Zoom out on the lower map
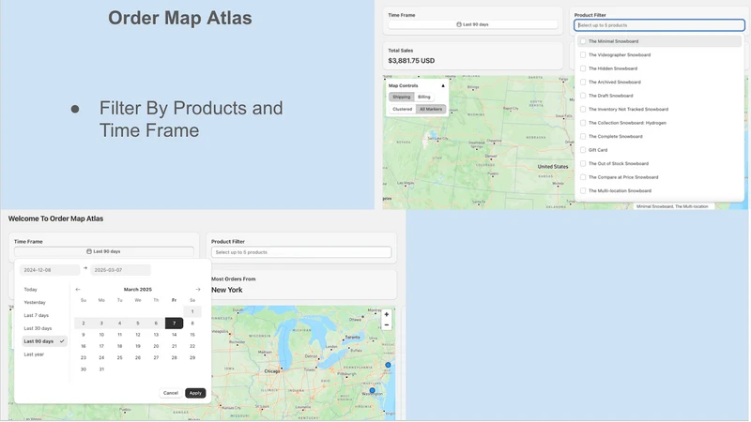751x422 pixels. click(387, 325)
